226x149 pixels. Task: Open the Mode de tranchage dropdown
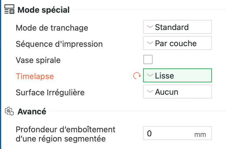[177, 27]
